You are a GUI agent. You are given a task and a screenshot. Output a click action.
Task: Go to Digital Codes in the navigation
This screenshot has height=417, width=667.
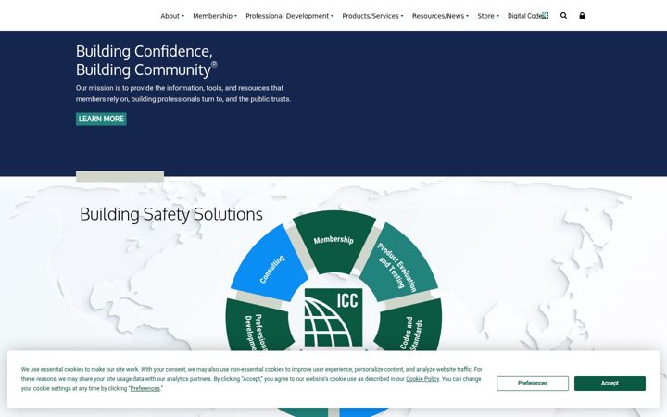click(x=527, y=16)
